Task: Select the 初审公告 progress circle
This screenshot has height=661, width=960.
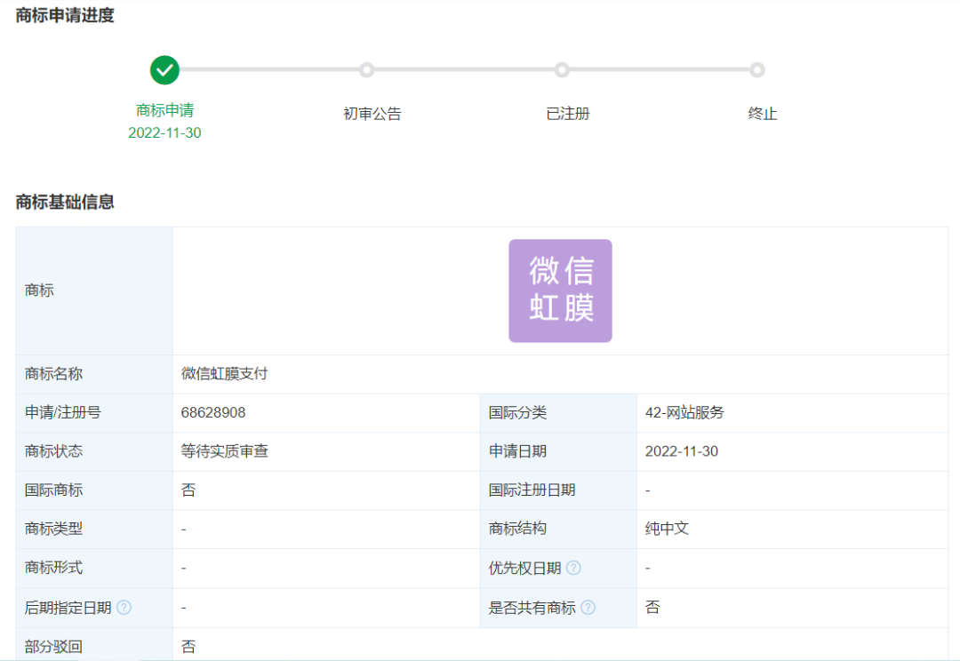Action: [370, 69]
